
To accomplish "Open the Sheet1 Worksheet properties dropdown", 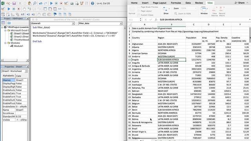I will click(x=26, y=71).
